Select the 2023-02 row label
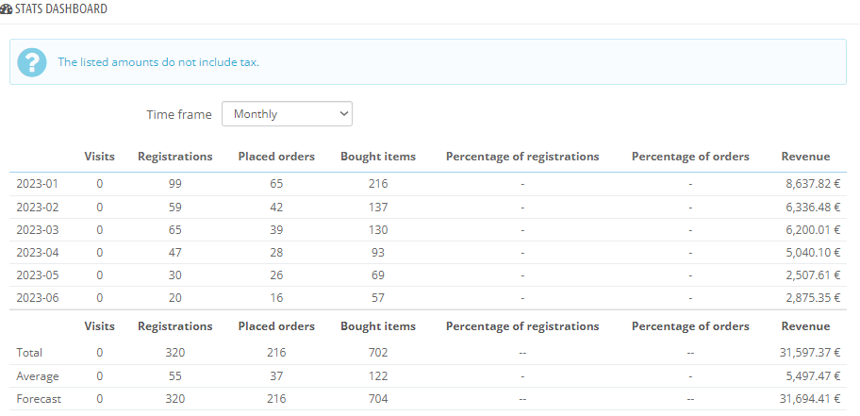The image size is (860, 416). point(35,207)
